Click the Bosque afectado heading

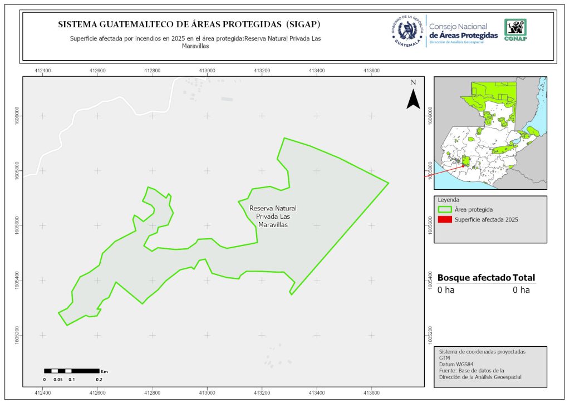pyautogui.click(x=474, y=278)
